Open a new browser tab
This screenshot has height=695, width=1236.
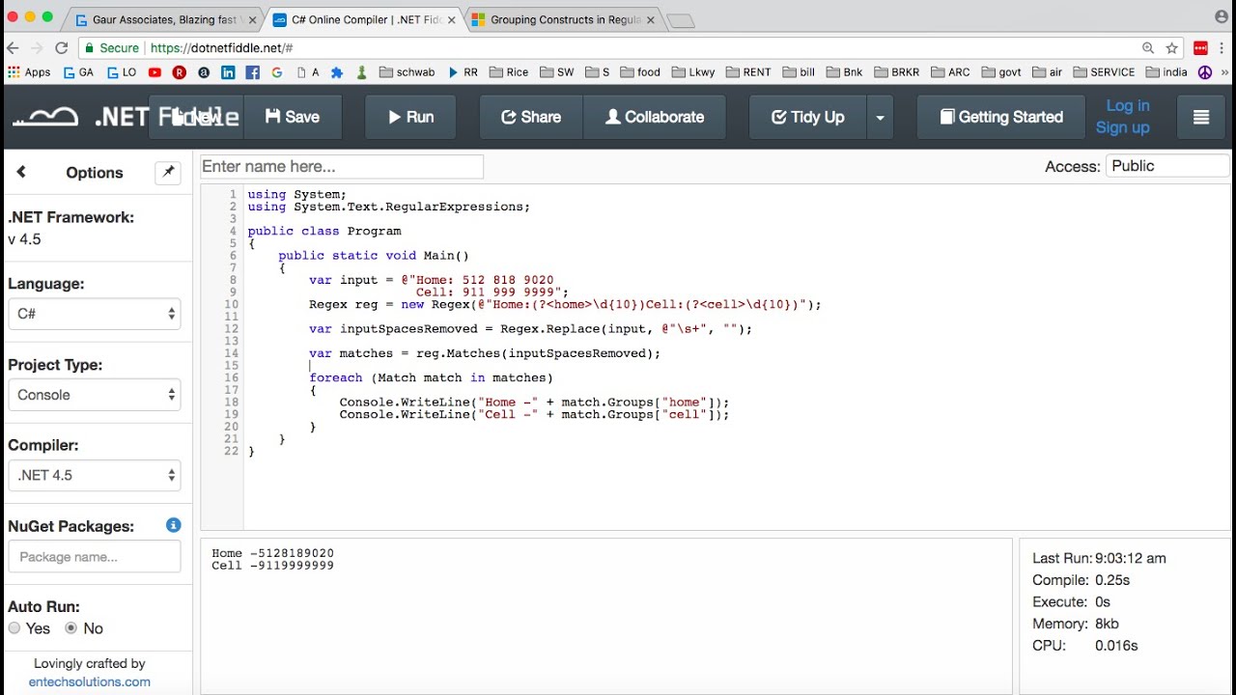[680, 20]
